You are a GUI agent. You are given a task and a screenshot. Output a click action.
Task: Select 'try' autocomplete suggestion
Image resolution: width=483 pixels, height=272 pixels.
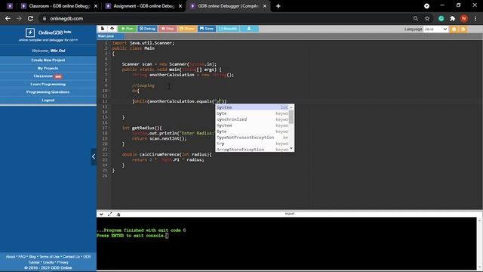click(x=252, y=144)
